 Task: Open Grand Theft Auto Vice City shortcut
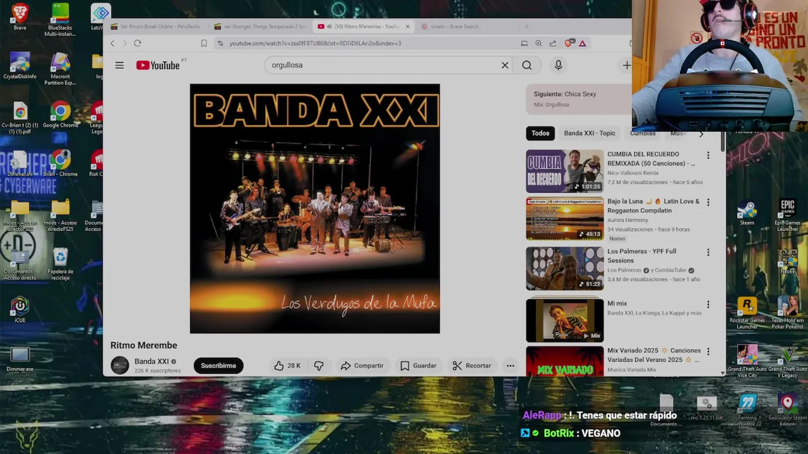(x=747, y=363)
